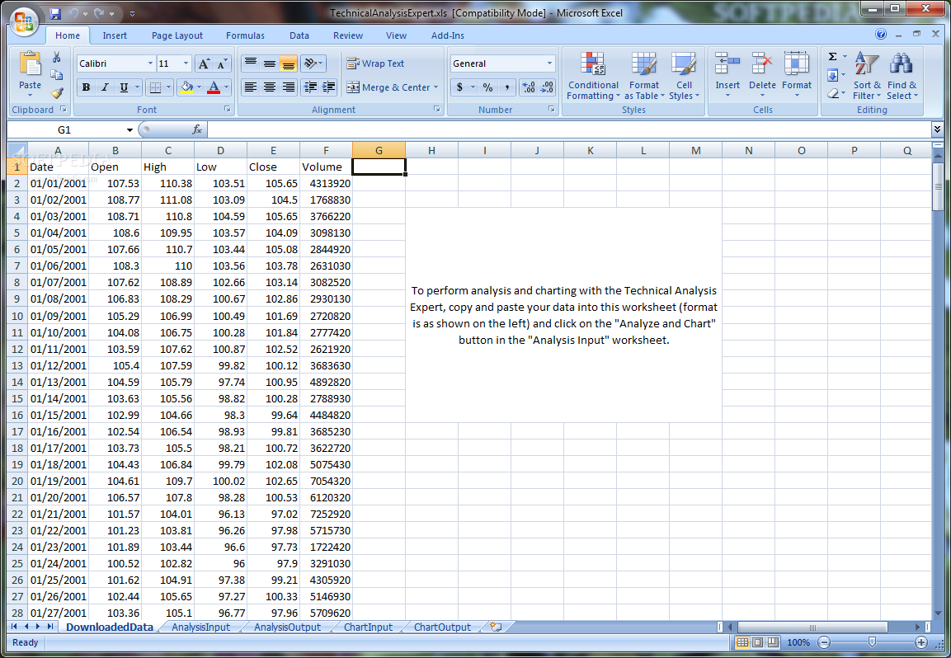Toggle bottom align button
Screen dimensions: 951x658
[x=289, y=63]
